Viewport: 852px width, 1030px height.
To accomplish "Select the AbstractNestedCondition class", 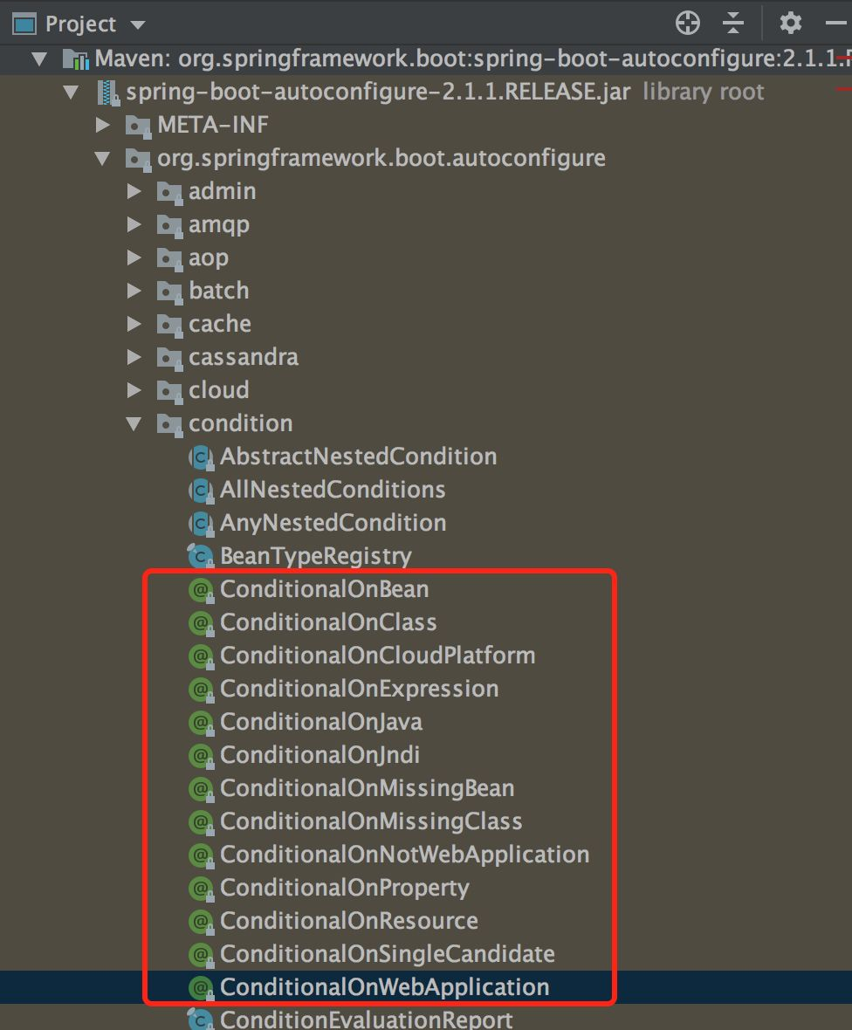I will click(x=358, y=457).
